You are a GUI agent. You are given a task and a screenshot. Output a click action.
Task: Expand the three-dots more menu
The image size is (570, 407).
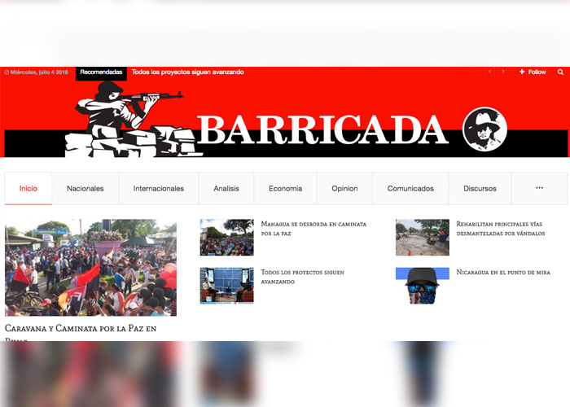point(539,188)
